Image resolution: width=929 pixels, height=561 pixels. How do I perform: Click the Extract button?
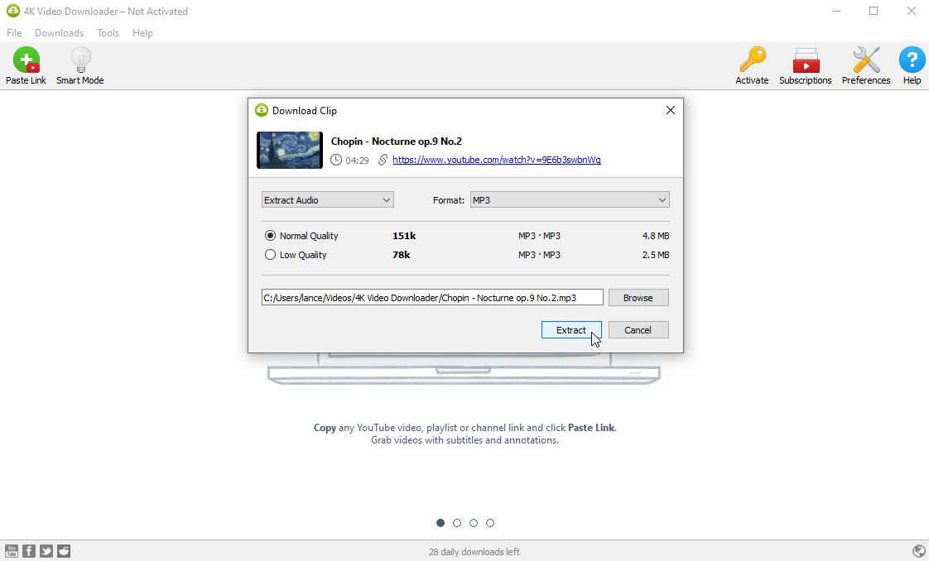click(571, 330)
